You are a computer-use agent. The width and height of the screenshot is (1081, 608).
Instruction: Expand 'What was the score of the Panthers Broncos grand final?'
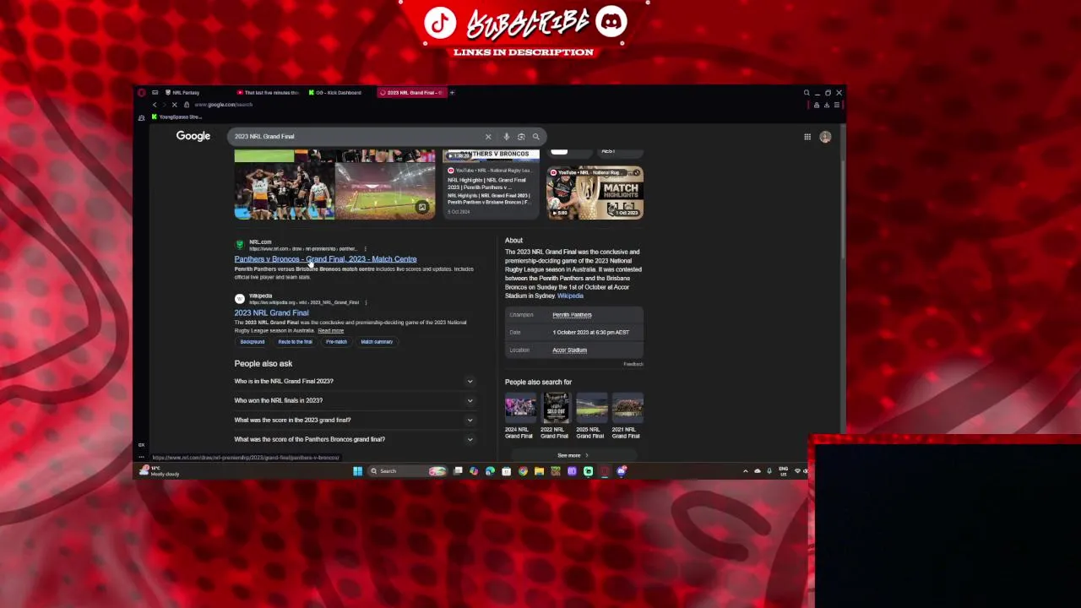355,440
